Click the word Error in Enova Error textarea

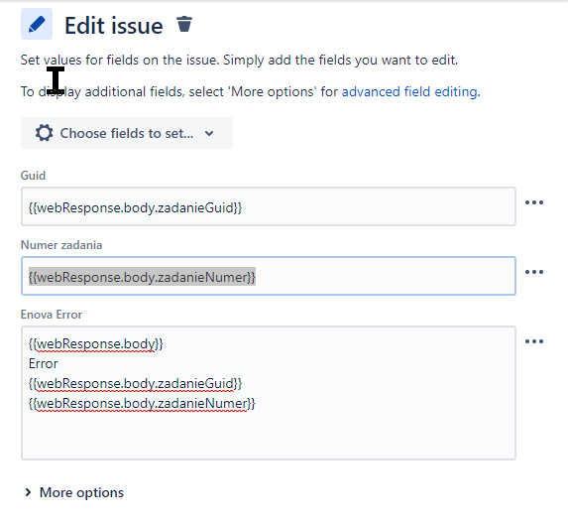(43, 363)
